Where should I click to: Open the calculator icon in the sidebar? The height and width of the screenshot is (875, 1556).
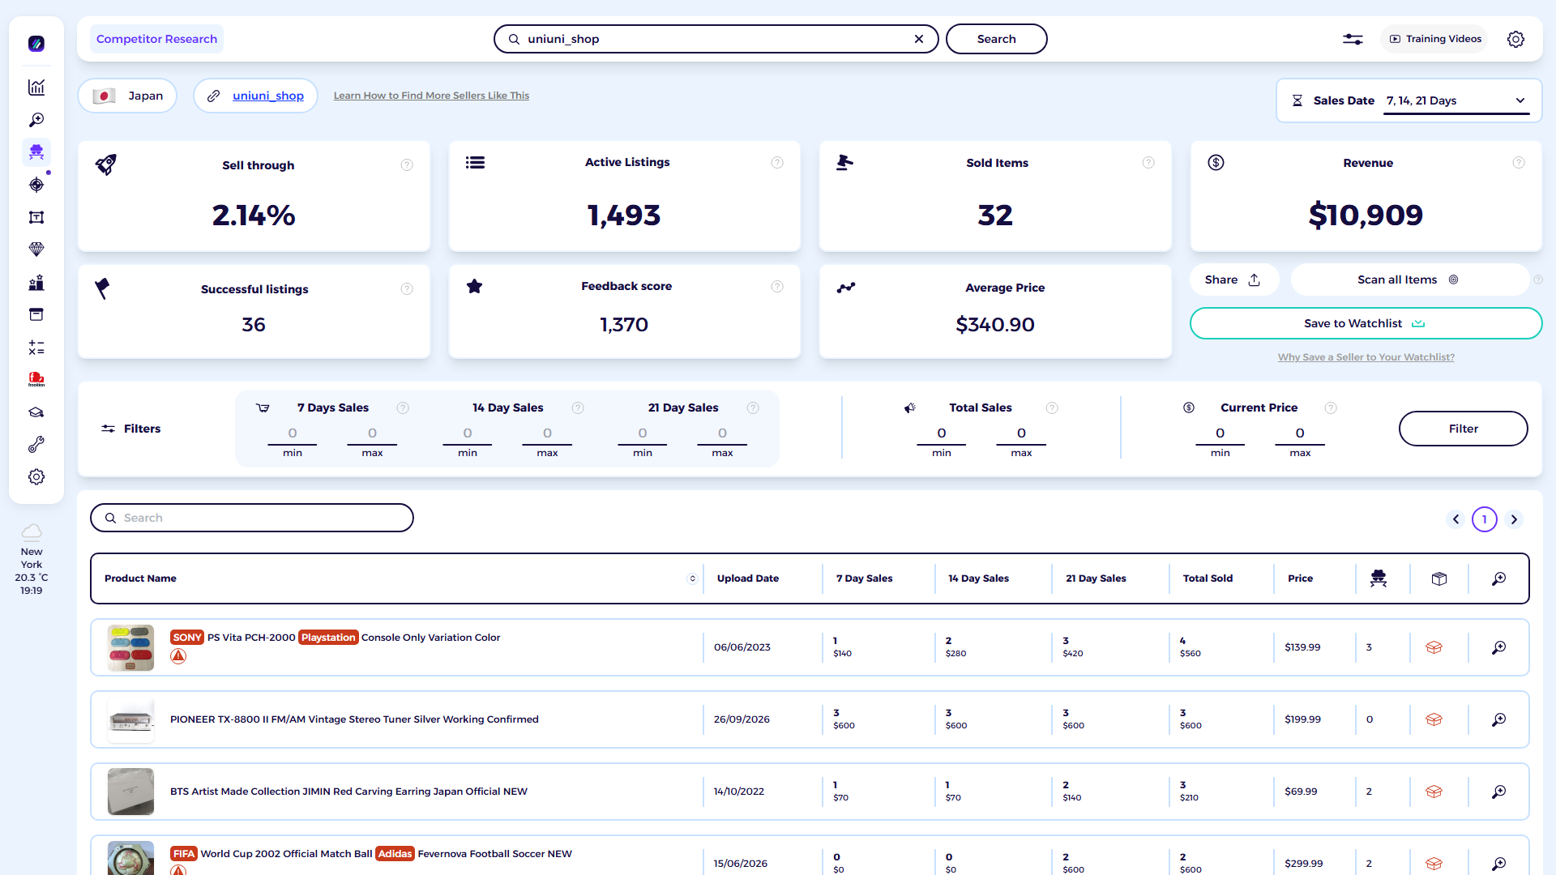pos(36,348)
